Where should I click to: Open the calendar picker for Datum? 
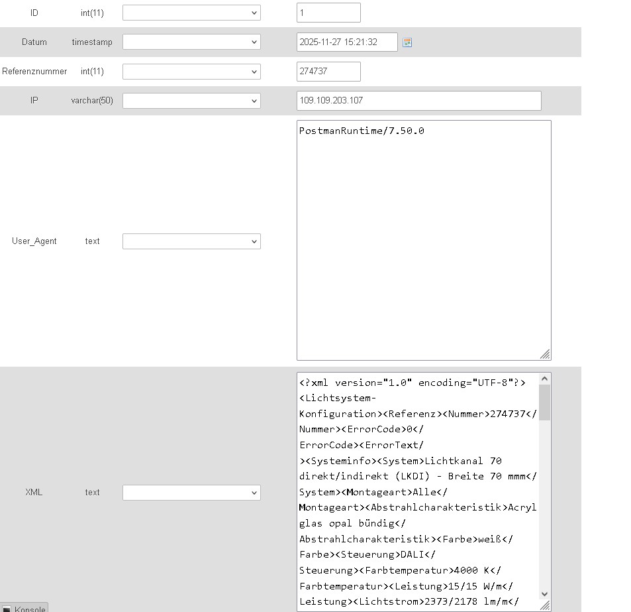coord(407,42)
